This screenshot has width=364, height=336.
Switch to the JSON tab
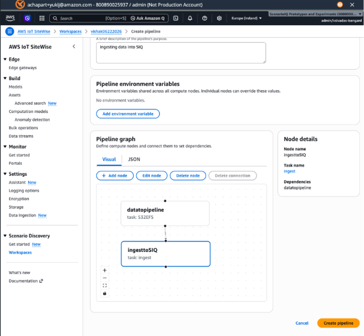click(134, 159)
